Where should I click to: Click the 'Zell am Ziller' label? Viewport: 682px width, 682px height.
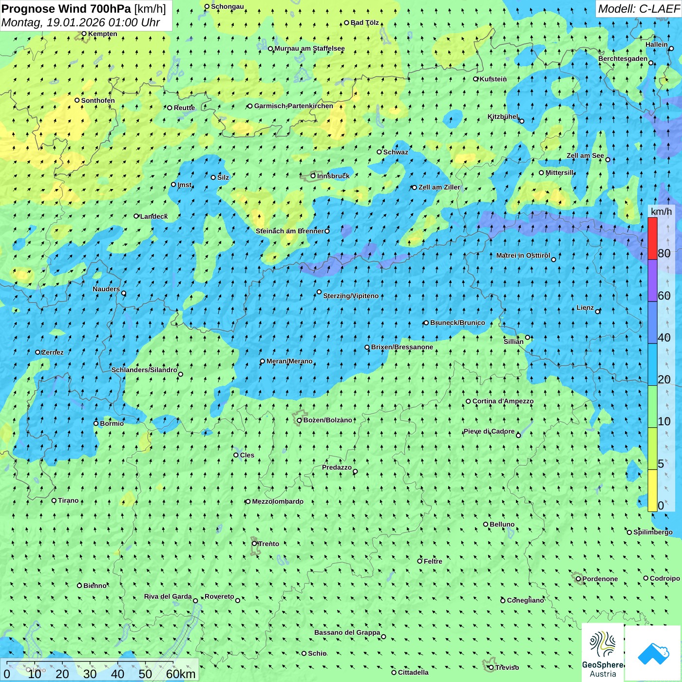439,187
